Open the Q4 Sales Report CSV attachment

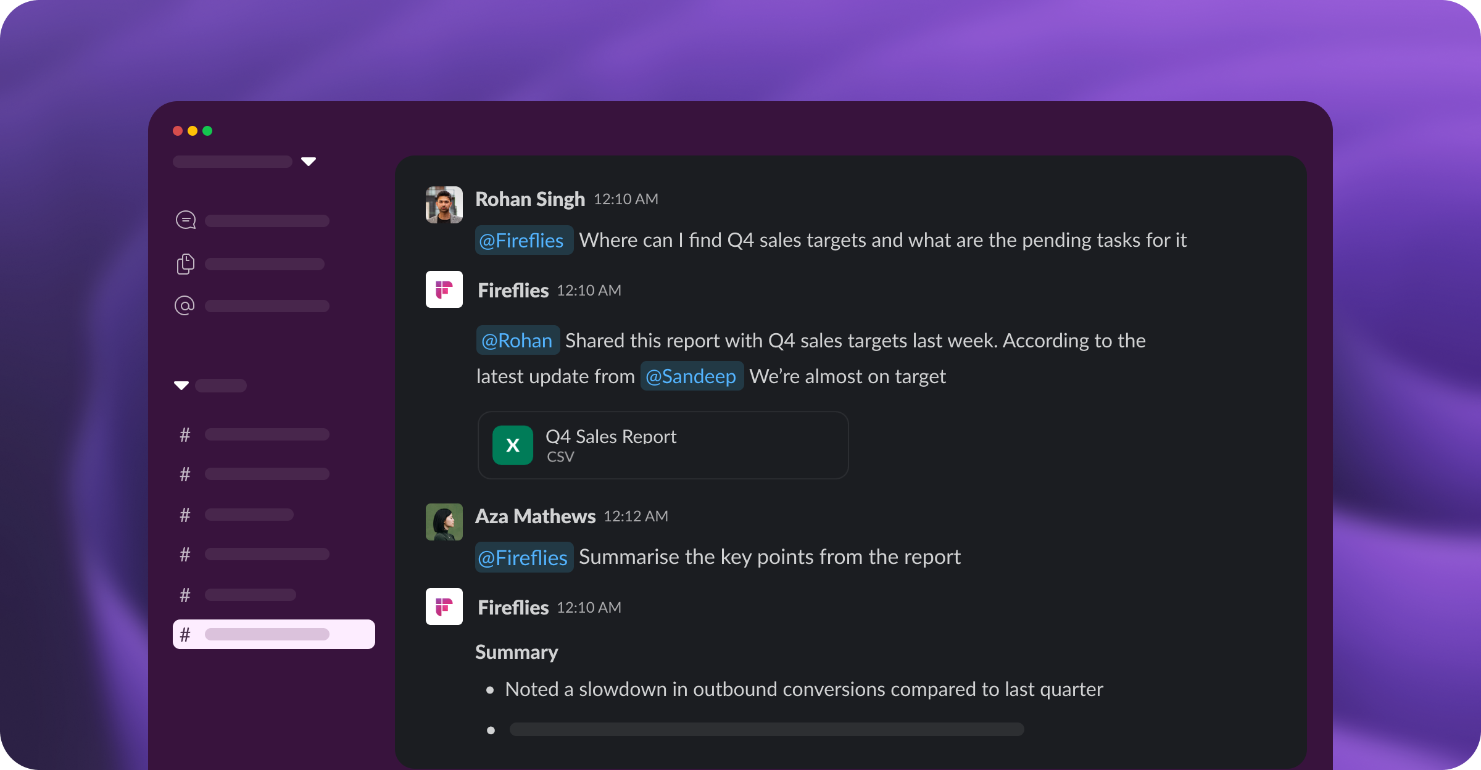click(x=663, y=445)
